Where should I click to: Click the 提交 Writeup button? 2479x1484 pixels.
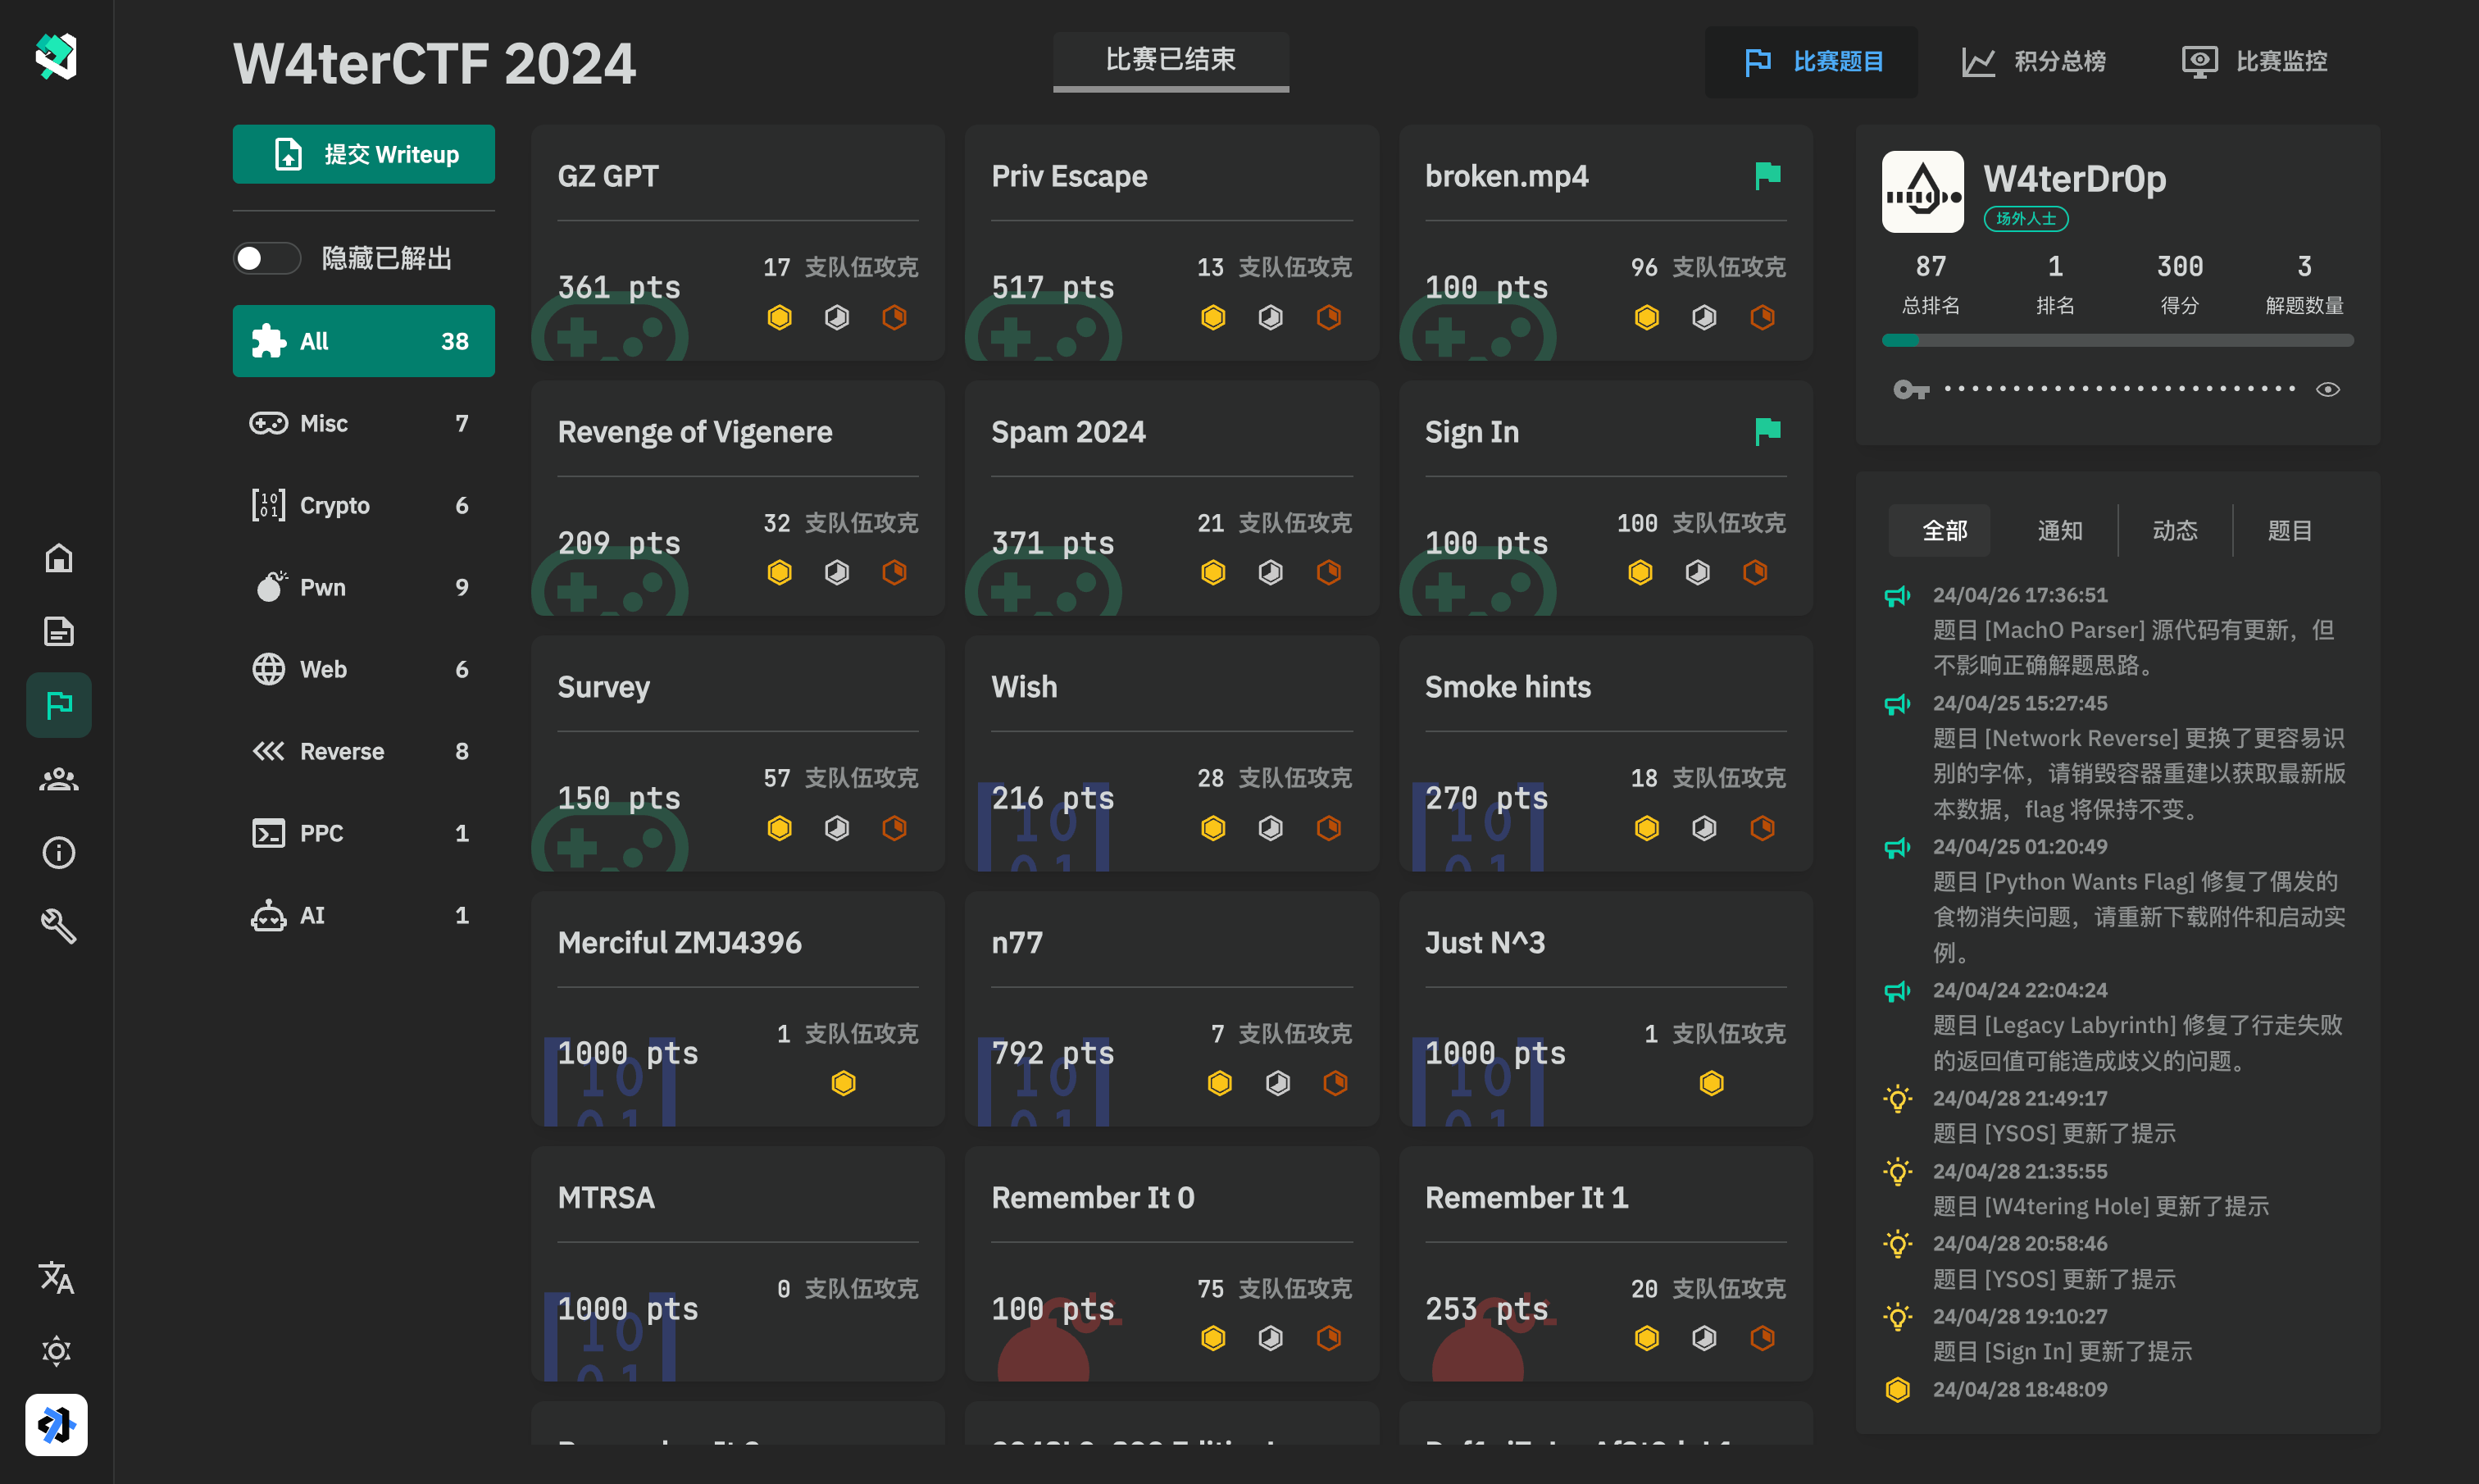(363, 155)
